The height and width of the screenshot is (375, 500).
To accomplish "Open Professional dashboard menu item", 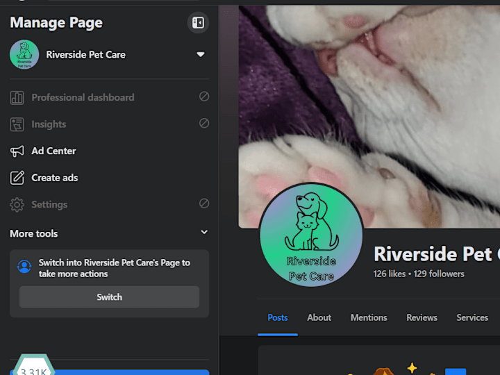I will [109, 97].
